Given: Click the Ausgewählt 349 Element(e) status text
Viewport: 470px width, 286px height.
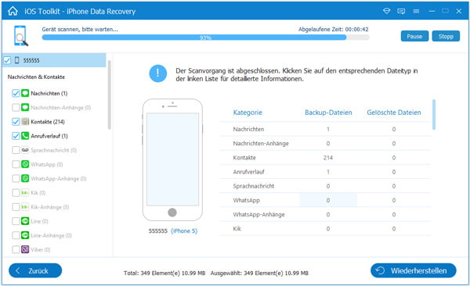Looking at the screenshot, I should pyautogui.click(x=259, y=273).
